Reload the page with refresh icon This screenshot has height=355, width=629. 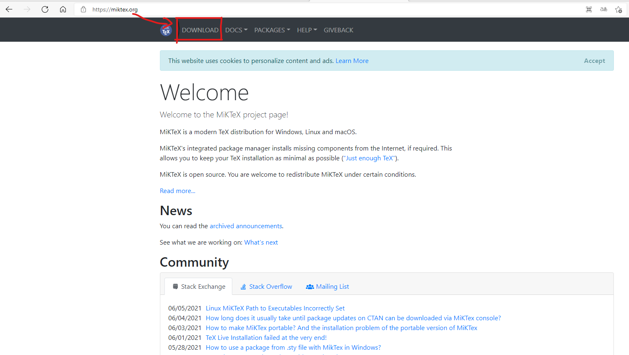coord(45,9)
